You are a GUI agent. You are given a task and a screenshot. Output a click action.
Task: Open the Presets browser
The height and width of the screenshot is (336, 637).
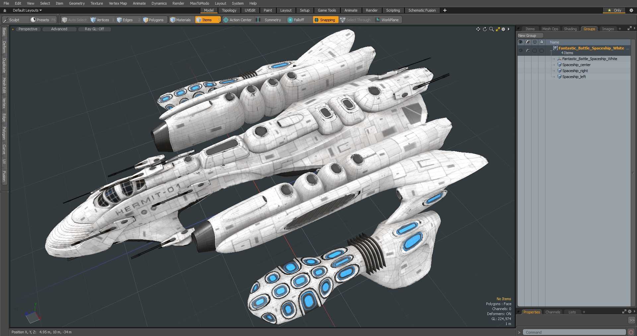tap(43, 20)
